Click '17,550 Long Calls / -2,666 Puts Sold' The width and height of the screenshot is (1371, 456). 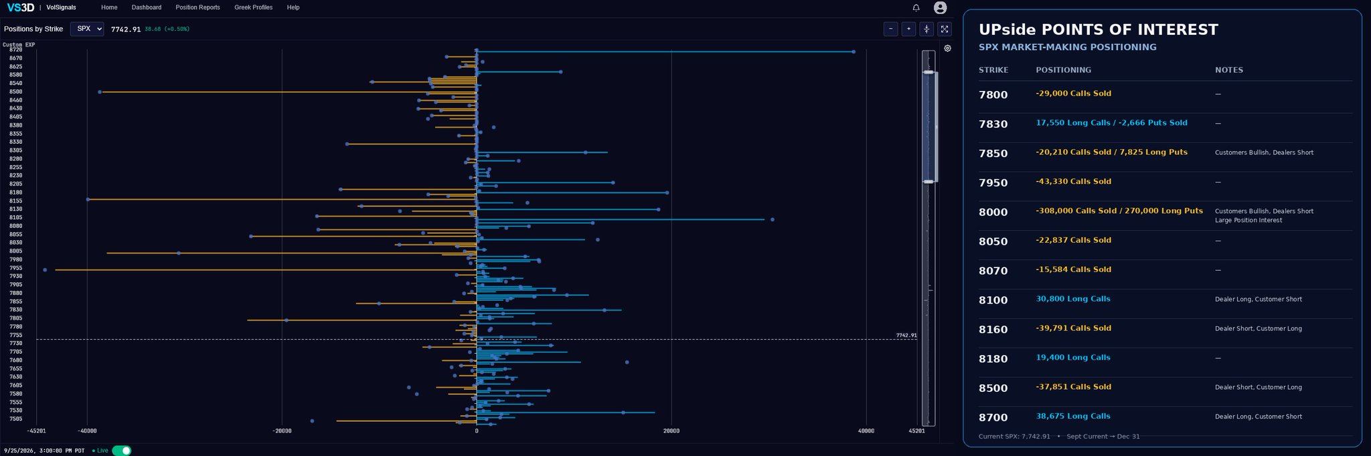1111,123
